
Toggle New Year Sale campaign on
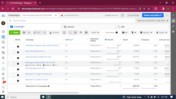pyautogui.click(x=19, y=52)
